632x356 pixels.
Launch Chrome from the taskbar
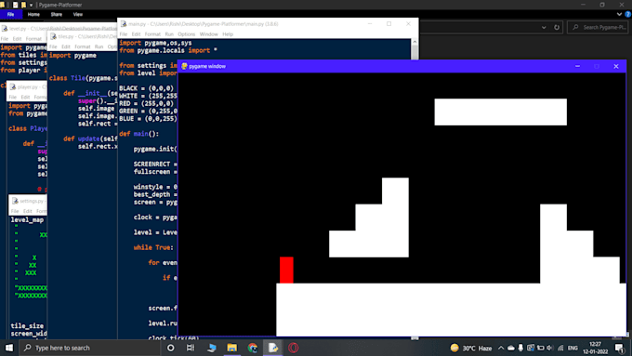(x=253, y=348)
